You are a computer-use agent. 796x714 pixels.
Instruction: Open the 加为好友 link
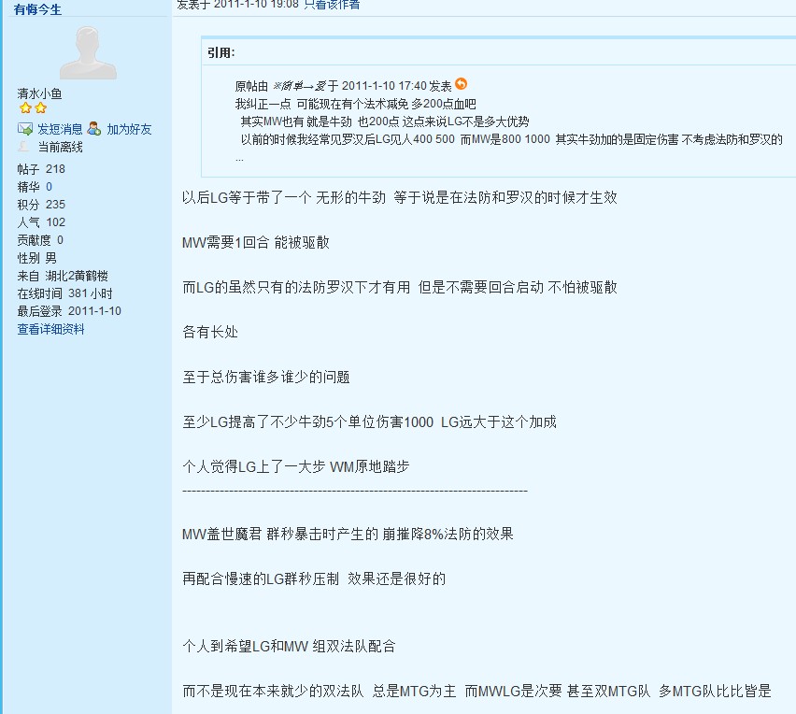pyautogui.click(x=129, y=130)
